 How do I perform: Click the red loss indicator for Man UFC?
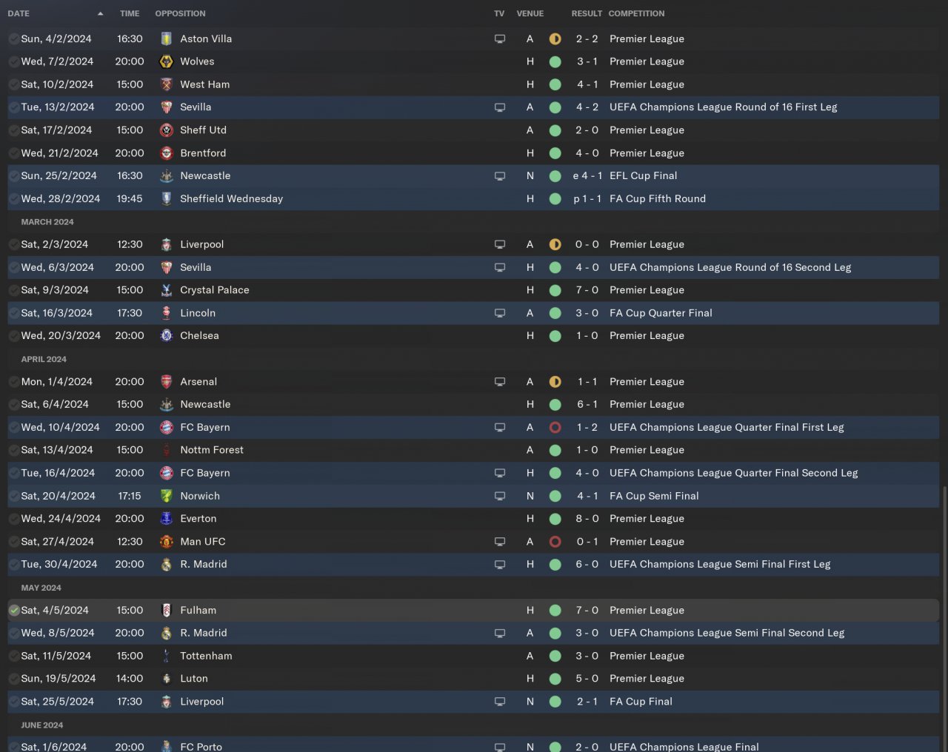555,542
